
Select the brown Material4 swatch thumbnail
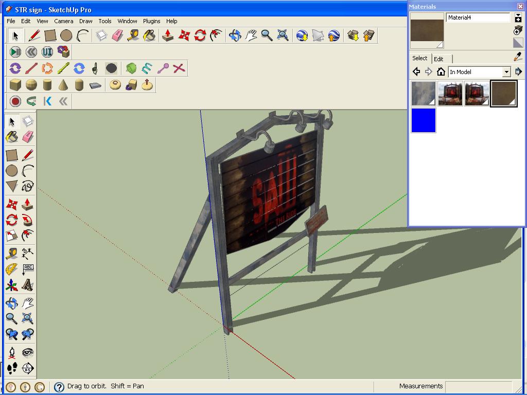pos(504,94)
